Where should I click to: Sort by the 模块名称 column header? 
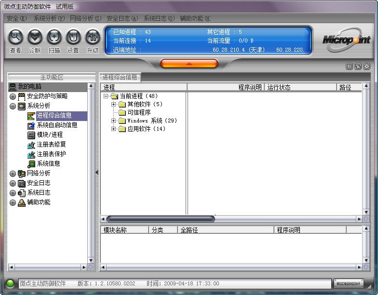pyautogui.click(x=124, y=230)
